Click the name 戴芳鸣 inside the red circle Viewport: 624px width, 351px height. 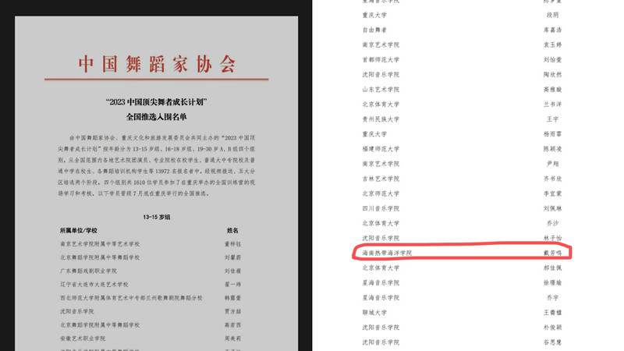pyautogui.click(x=552, y=253)
